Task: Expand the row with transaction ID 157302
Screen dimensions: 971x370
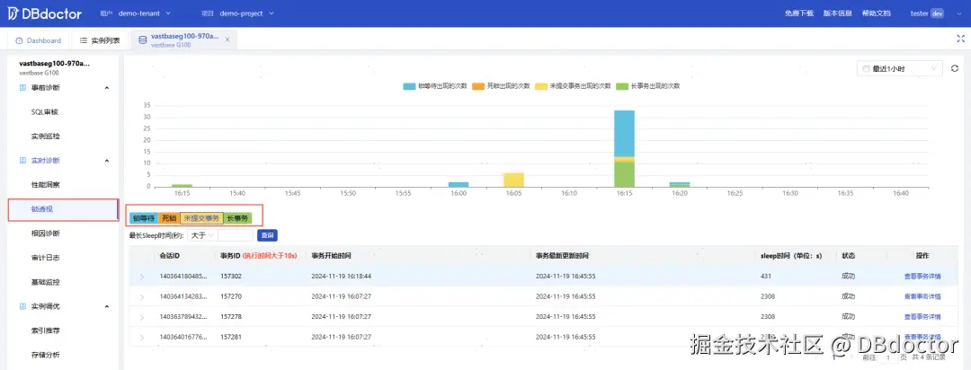Action: pos(142,276)
